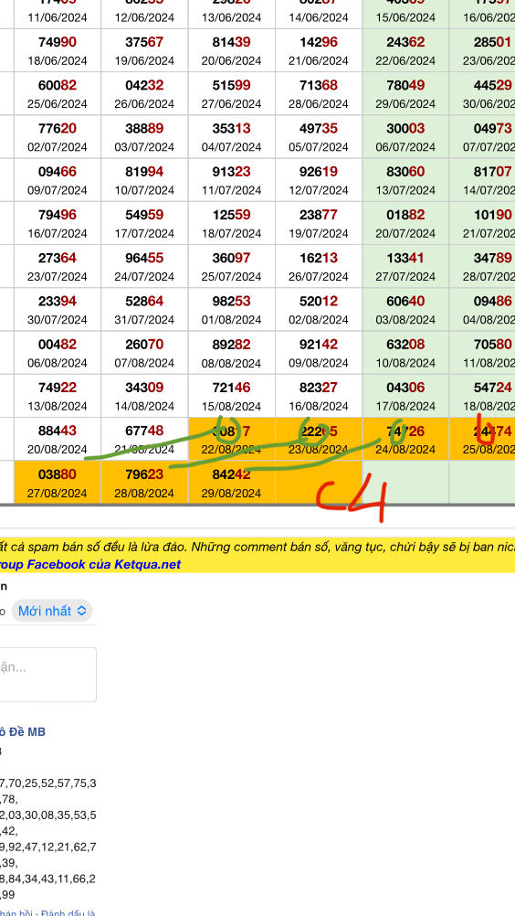Select the 74990 result on 18/06/2024

pos(58,50)
